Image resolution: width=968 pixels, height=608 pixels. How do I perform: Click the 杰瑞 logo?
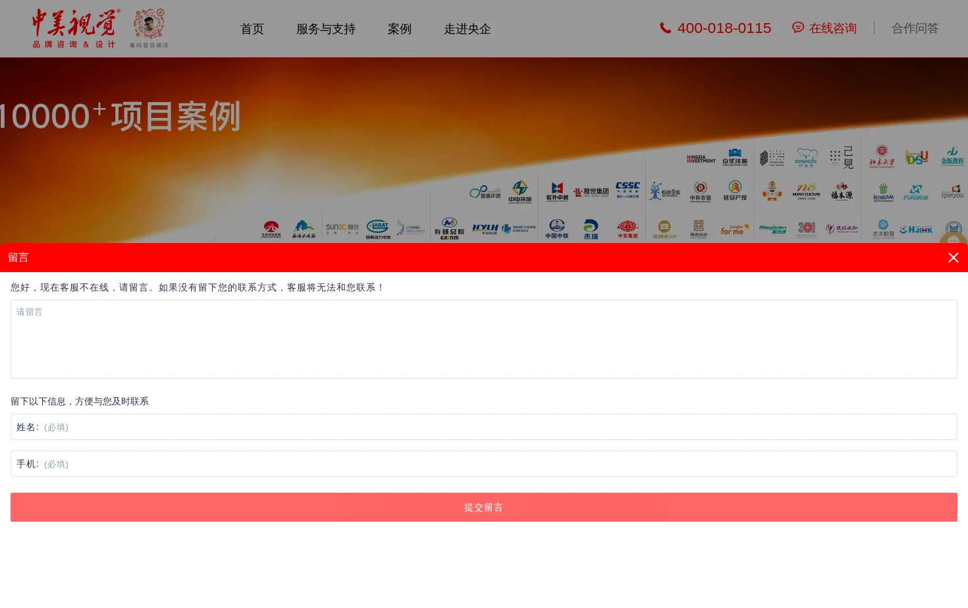[591, 229]
